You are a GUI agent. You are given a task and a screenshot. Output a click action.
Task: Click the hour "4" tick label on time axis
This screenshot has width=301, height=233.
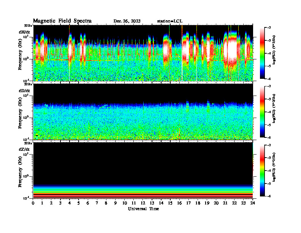pos(70,203)
